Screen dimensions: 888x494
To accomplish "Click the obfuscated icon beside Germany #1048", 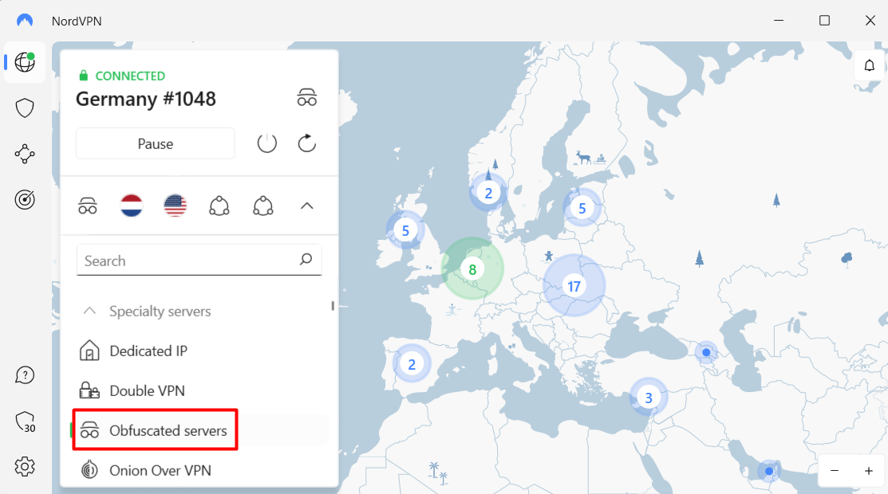I will tap(307, 98).
